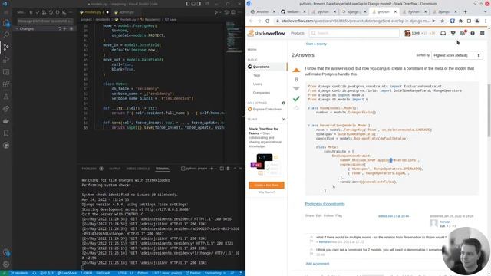Click the green accepted-answer checkmark

296,99
